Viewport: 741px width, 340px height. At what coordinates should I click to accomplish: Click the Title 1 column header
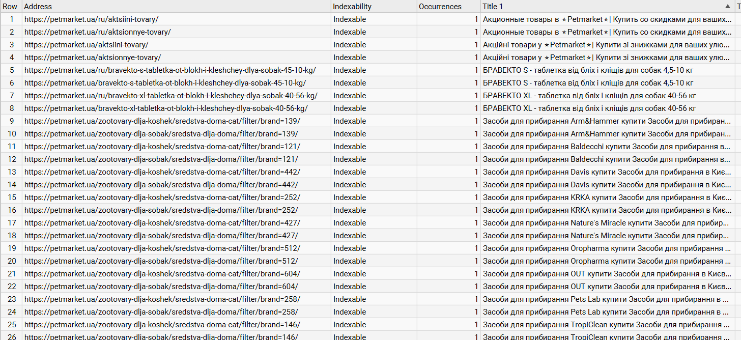pos(607,7)
